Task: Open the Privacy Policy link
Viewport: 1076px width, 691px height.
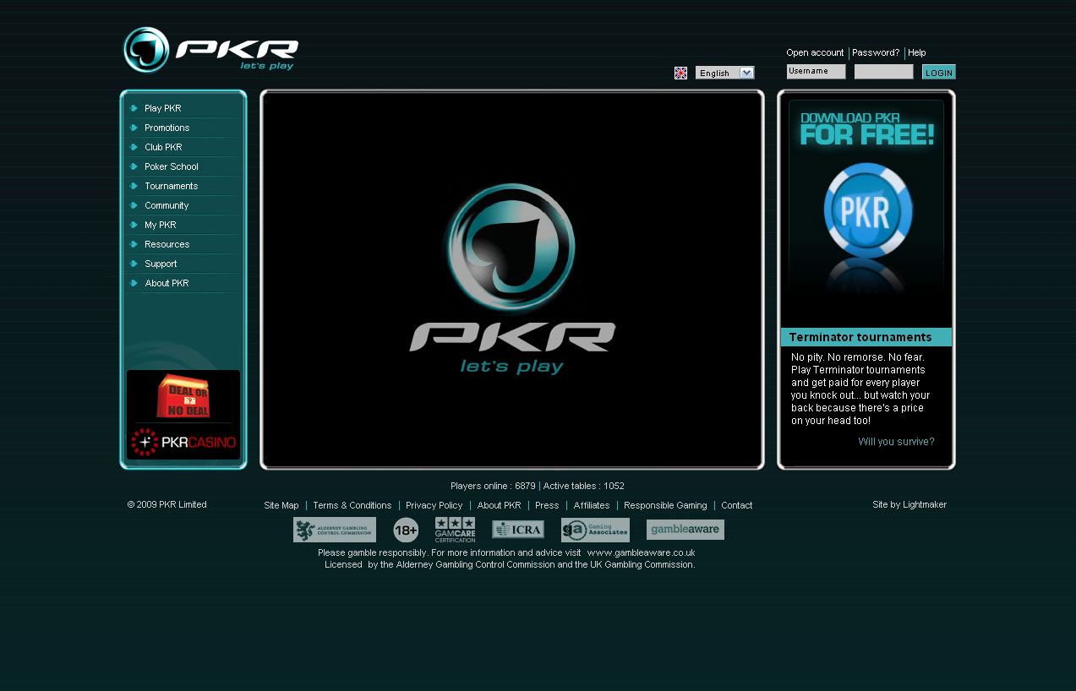Action: 434,505
